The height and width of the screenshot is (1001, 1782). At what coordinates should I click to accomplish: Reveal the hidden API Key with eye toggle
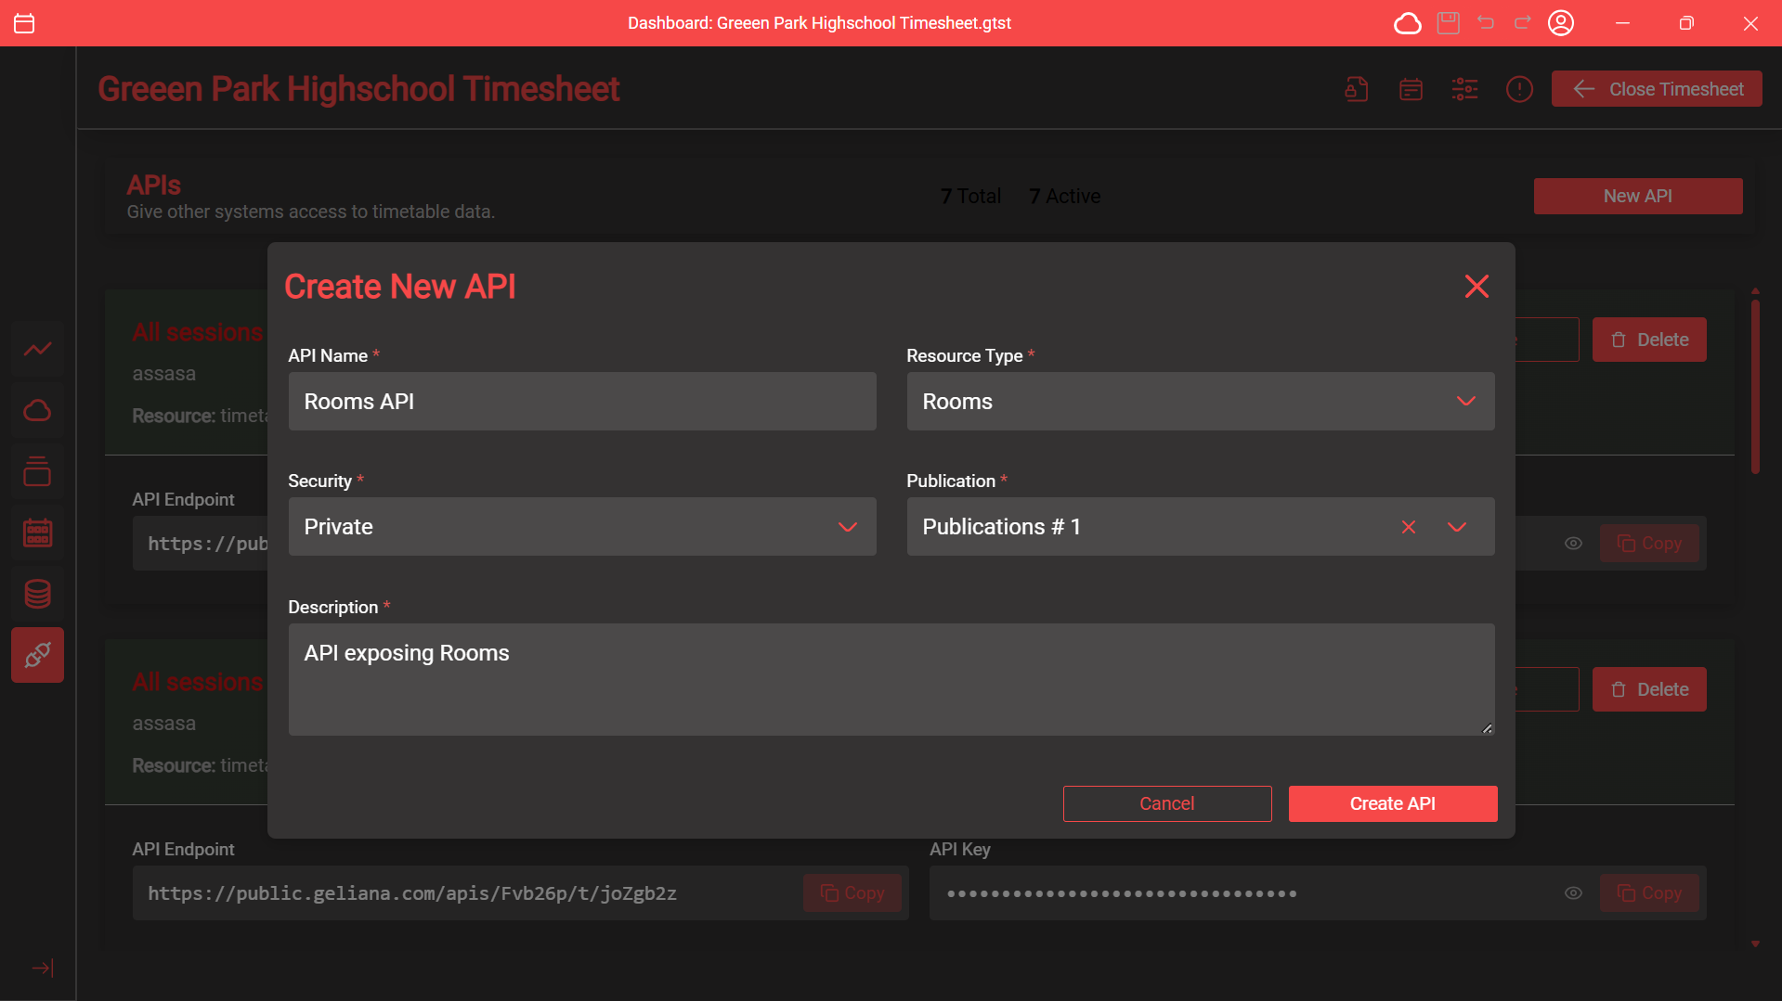click(1573, 892)
